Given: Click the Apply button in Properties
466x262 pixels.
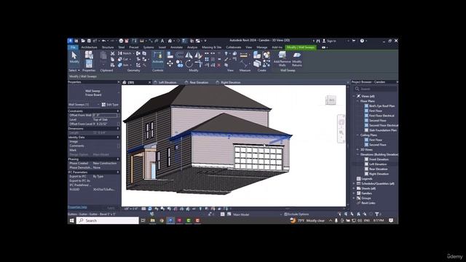Looking at the screenshot, I should pos(111,207).
